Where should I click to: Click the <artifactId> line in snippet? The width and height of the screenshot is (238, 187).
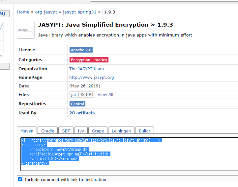pyautogui.click(x=69, y=154)
